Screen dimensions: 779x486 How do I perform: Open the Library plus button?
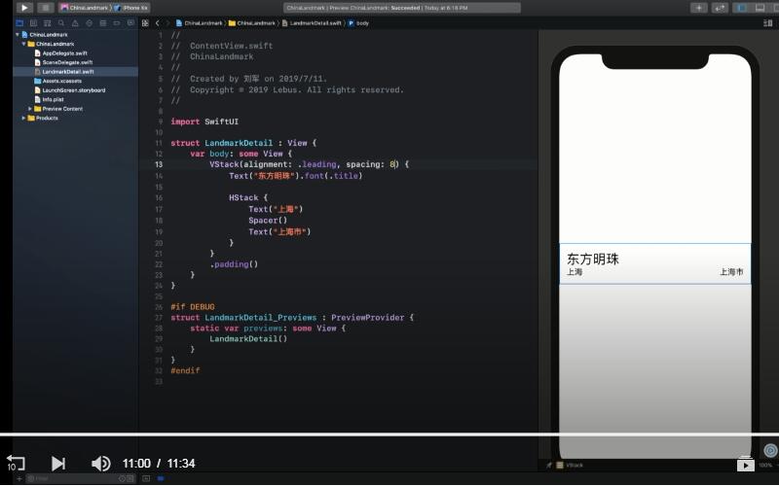point(699,8)
